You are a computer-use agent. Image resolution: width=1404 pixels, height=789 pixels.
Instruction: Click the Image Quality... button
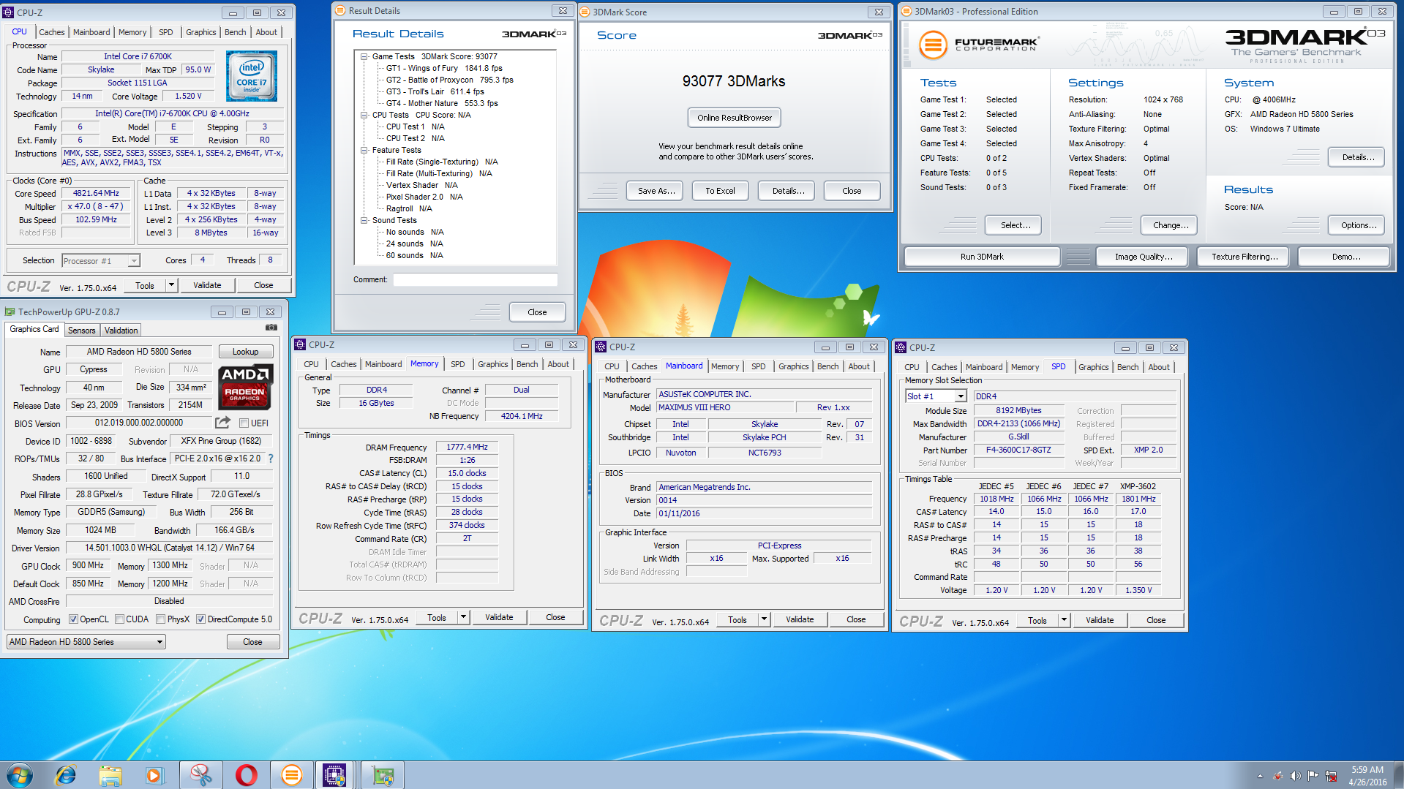1144,257
